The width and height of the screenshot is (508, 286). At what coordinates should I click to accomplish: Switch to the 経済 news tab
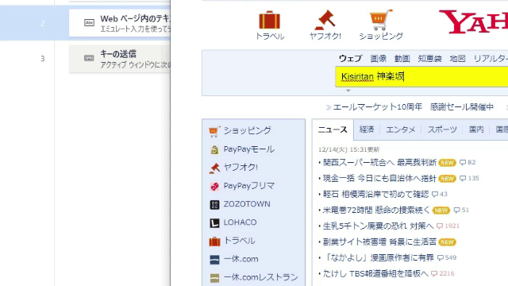coord(367,129)
